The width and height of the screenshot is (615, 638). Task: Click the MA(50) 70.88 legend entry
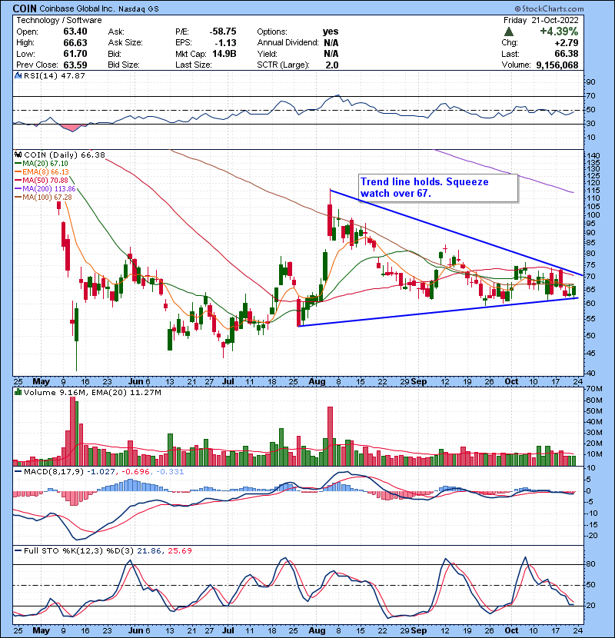[42, 180]
